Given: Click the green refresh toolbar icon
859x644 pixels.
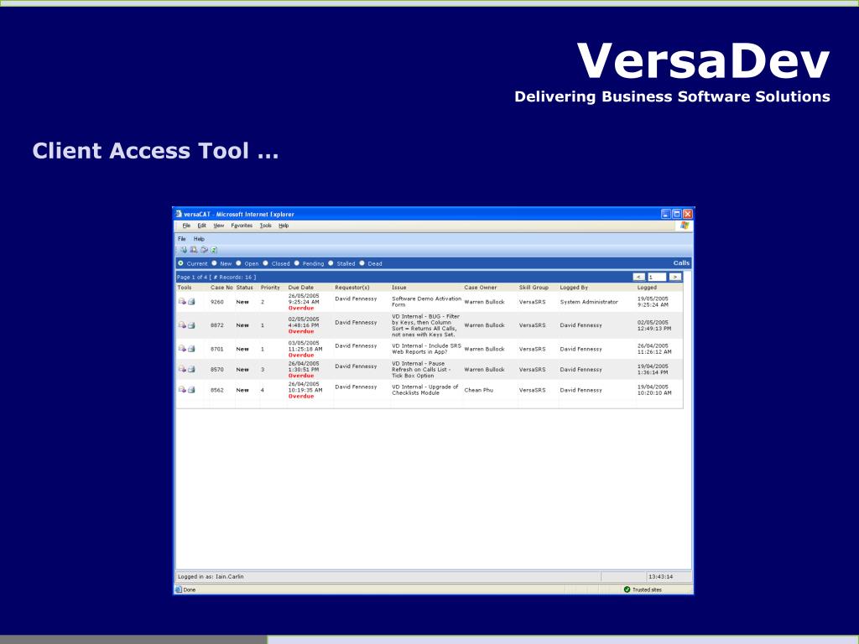Looking at the screenshot, I should click(x=214, y=250).
